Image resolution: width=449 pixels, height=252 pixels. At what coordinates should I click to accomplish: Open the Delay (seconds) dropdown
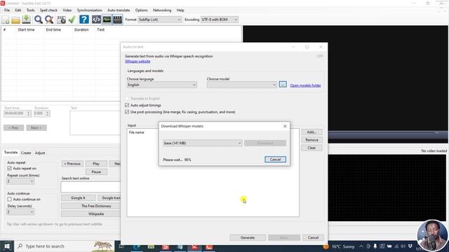click(20, 211)
